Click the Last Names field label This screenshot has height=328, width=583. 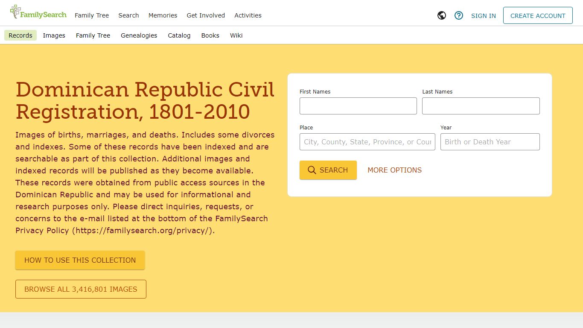[x=437, y=92]
